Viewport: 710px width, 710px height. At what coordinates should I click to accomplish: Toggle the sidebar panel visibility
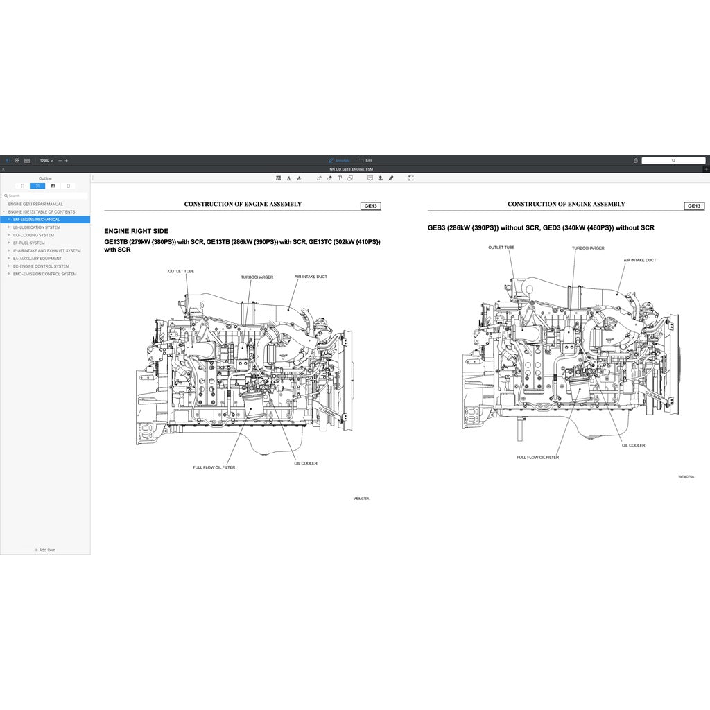click(x=8, y=160)
